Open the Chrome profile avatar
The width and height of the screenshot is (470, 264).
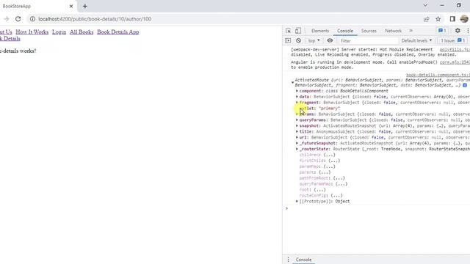tap(464, 19)
